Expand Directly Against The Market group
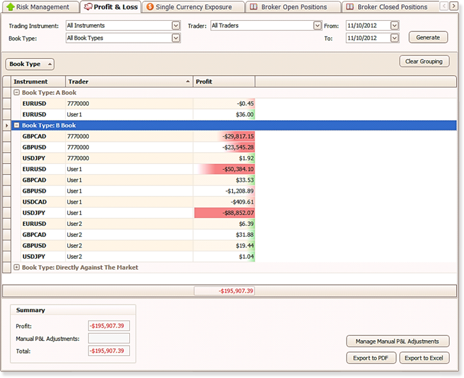The width and height of the screenshot is (464, 378). (x=17, y=268)
